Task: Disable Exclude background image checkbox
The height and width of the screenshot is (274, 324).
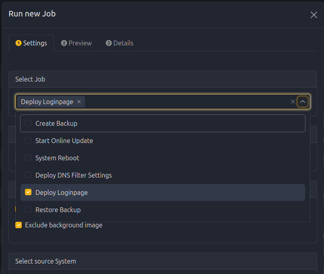Action: 19,225
